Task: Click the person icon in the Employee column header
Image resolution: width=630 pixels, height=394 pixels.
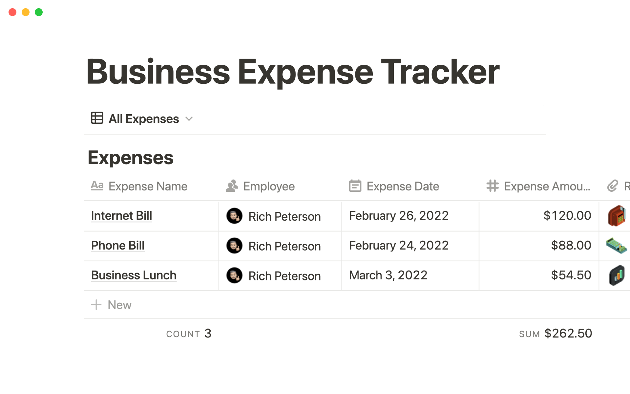Action: [232, 186]
